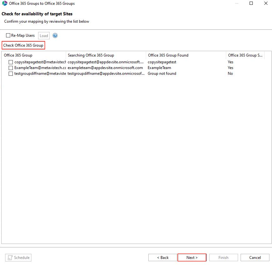Viewport: 272px width, 265px height.
Task: Go back with the < Back button
Action: pyautogui.click(x=163, y=258)
